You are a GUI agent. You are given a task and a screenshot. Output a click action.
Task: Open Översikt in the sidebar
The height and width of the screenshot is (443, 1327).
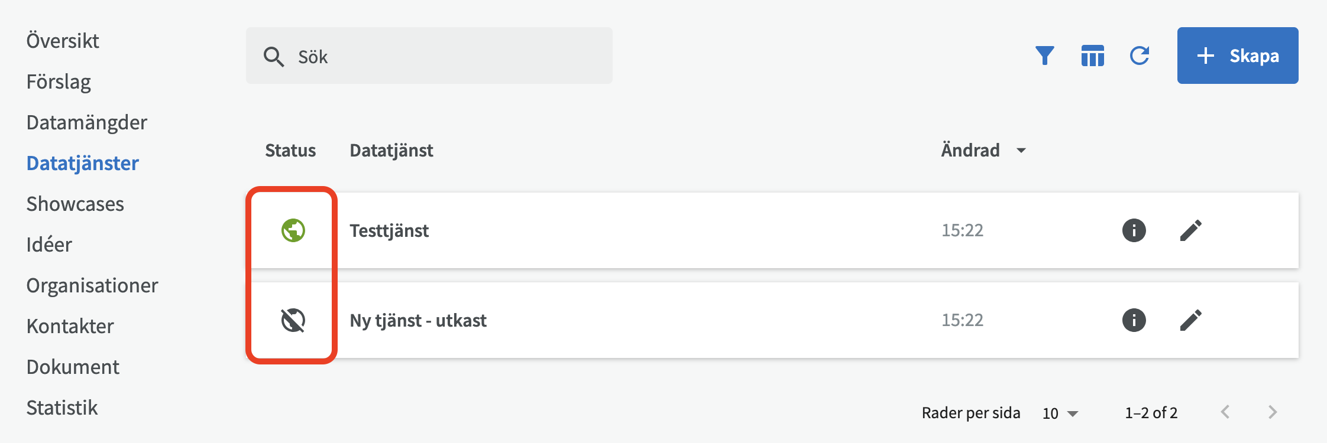click(63, 41)
